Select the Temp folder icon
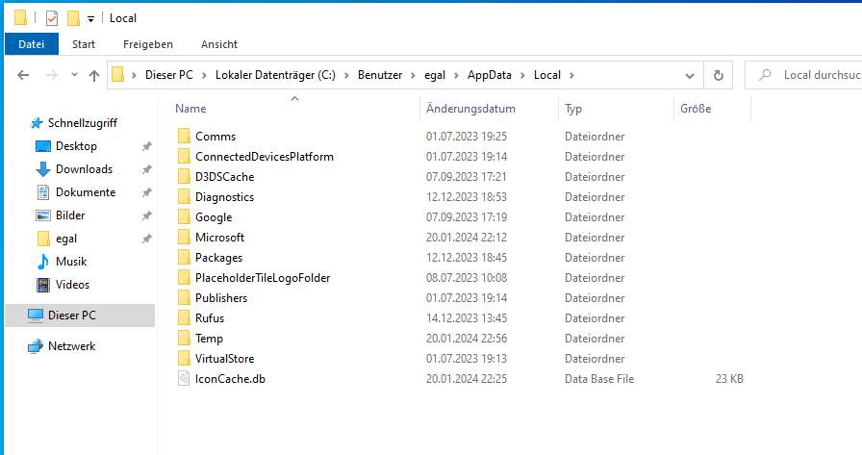Image resolution: width=862 pixels, height=455 pixels. (x=184, y=339)
